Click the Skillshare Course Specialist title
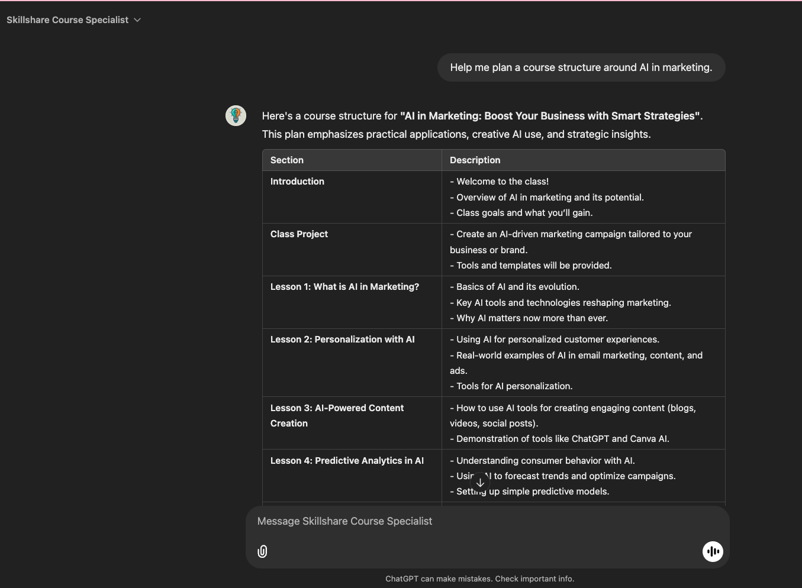802x588 pixels. pos(67,20)
